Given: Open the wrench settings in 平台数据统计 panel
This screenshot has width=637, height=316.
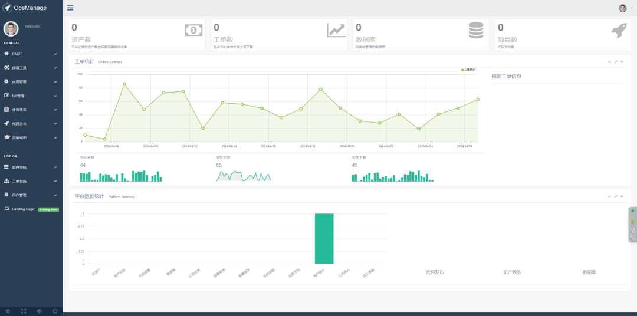Looking at the screenshot, I should pyautogui.click(x=615, y=196).
